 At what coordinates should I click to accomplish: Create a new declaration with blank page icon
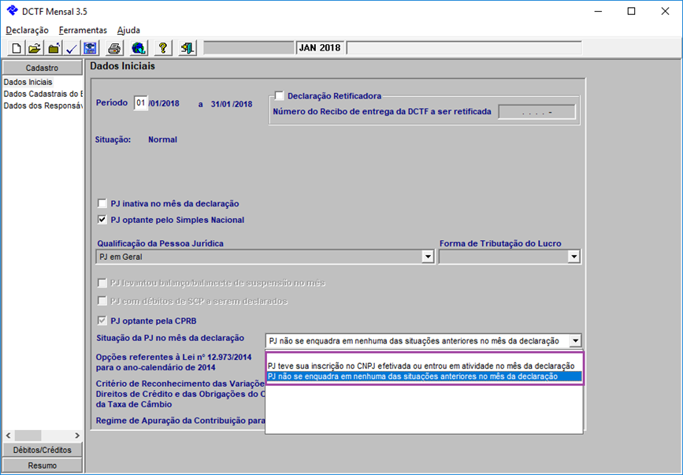[16, 48]
